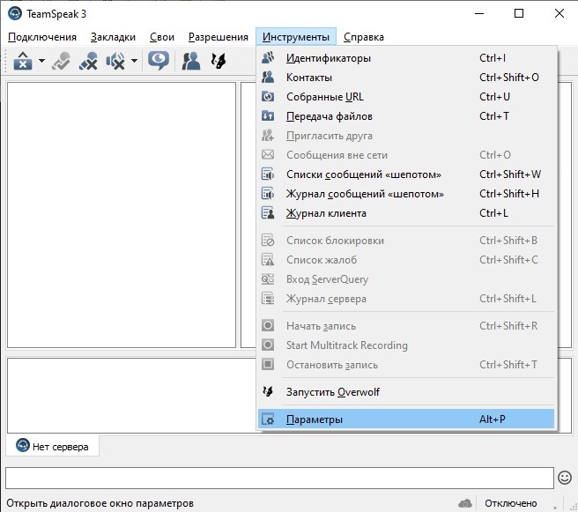Expand the Mute Speakers dropdown arrow
The width and height of the screenshot is (578, 512).
point(135,61)
